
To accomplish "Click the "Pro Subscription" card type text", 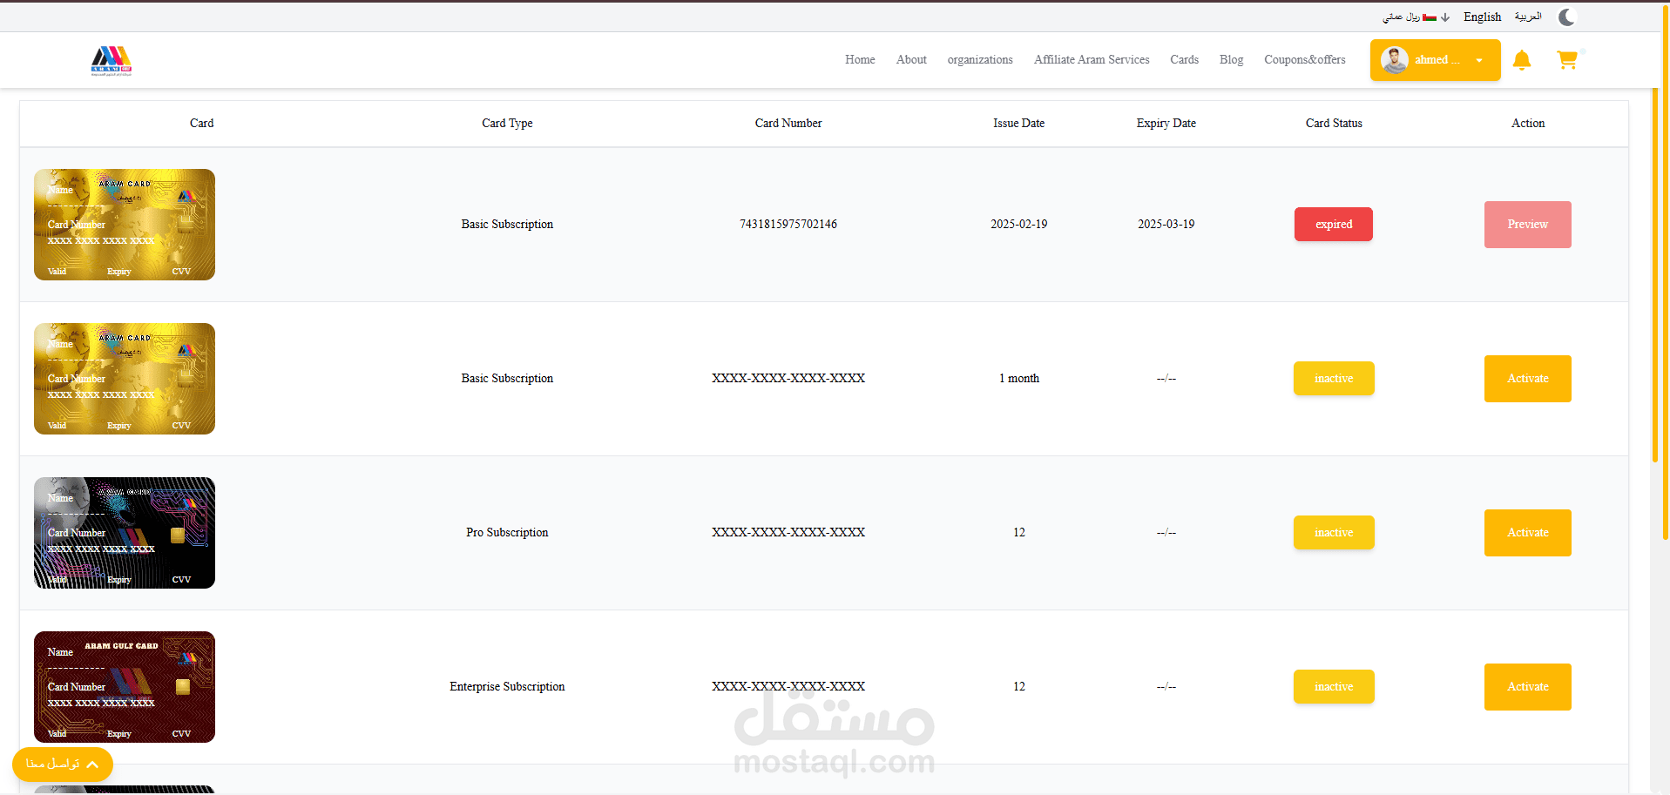I will (x=507, y=533).
